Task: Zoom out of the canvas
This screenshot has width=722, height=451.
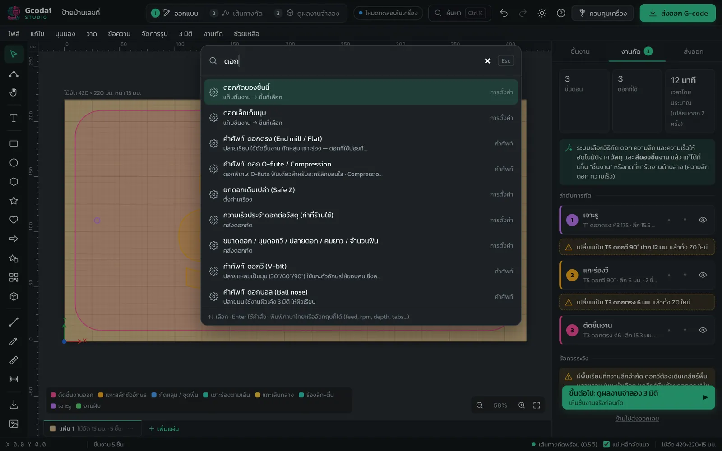Action: click(480, 405)
